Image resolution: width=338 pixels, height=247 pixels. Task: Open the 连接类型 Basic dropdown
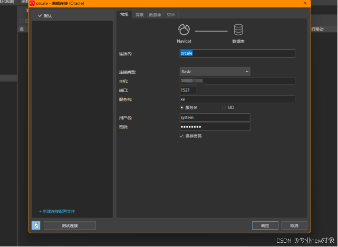point(215,72)
